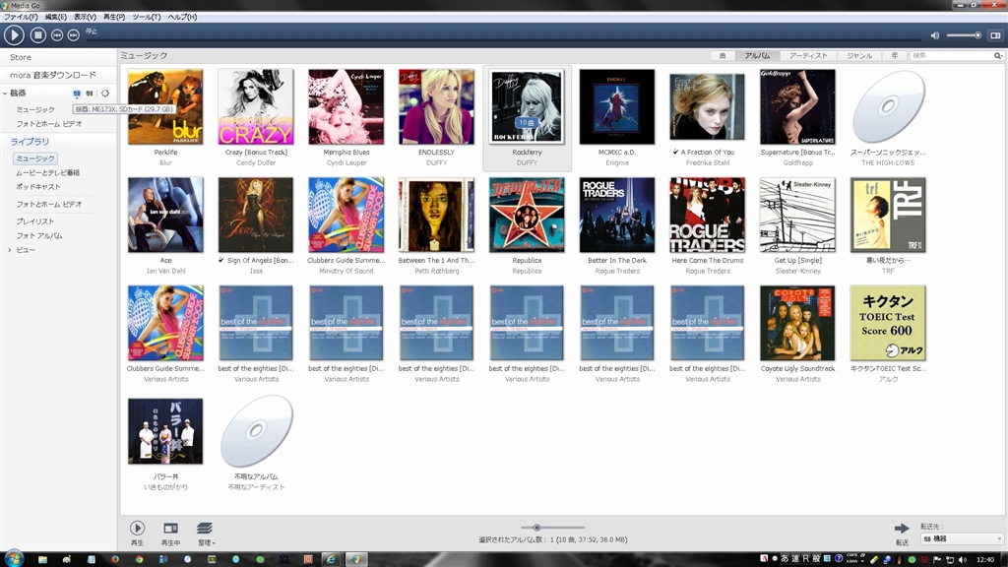Open mora 音楽ダウンロード store

point(53,75)
